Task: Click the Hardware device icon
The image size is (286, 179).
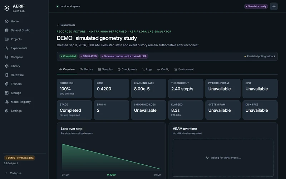Action: 7,75
